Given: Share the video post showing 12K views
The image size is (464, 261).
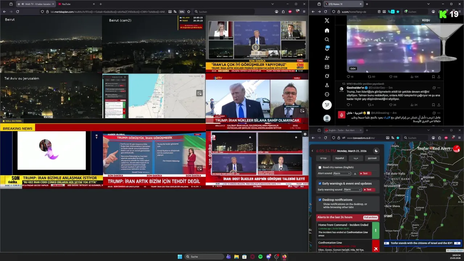Looking at the screenshot, I should tap(439, 77).
